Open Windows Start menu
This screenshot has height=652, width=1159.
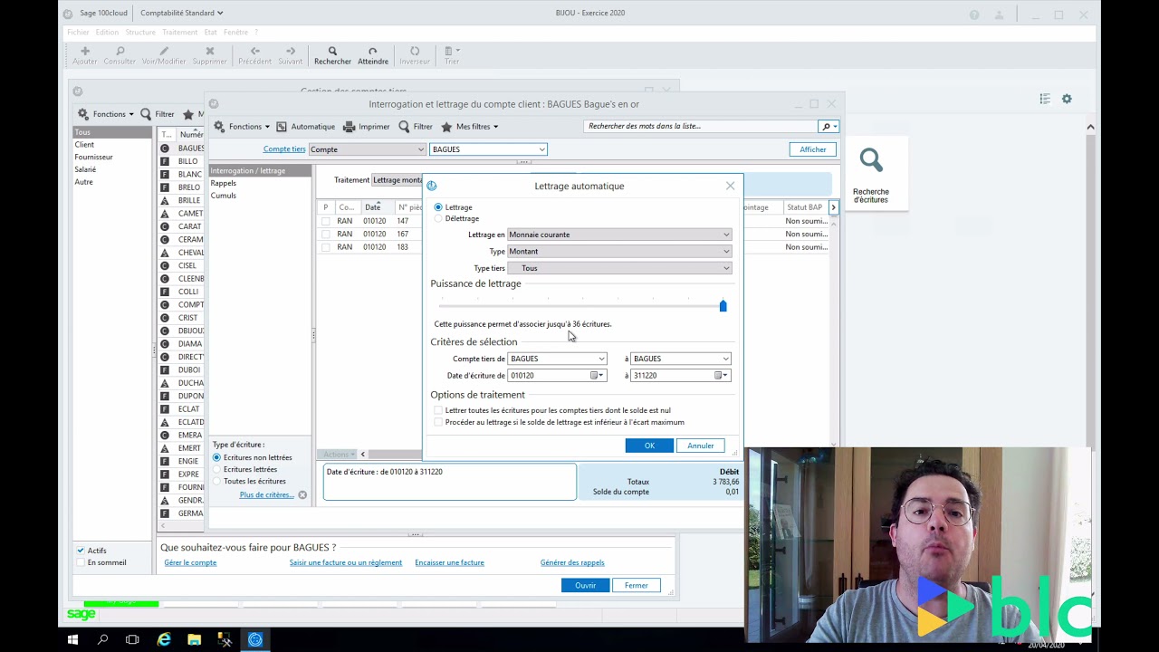[x=73, y=639]
